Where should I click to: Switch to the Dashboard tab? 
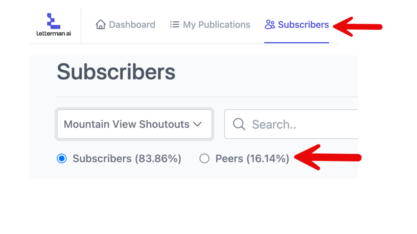point(132,25)
